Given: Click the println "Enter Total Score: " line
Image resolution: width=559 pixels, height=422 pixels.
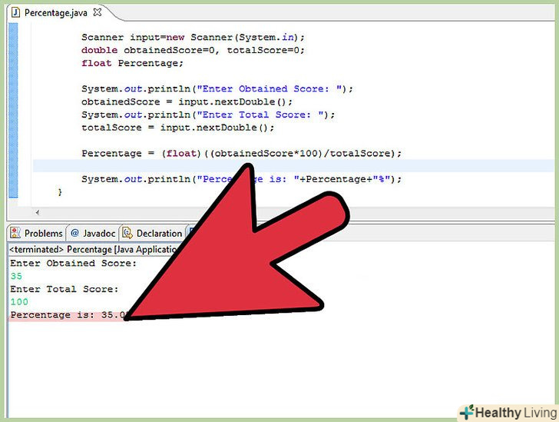Looking at the screenshot, I should pyautogui.click(x=208, y=115).
